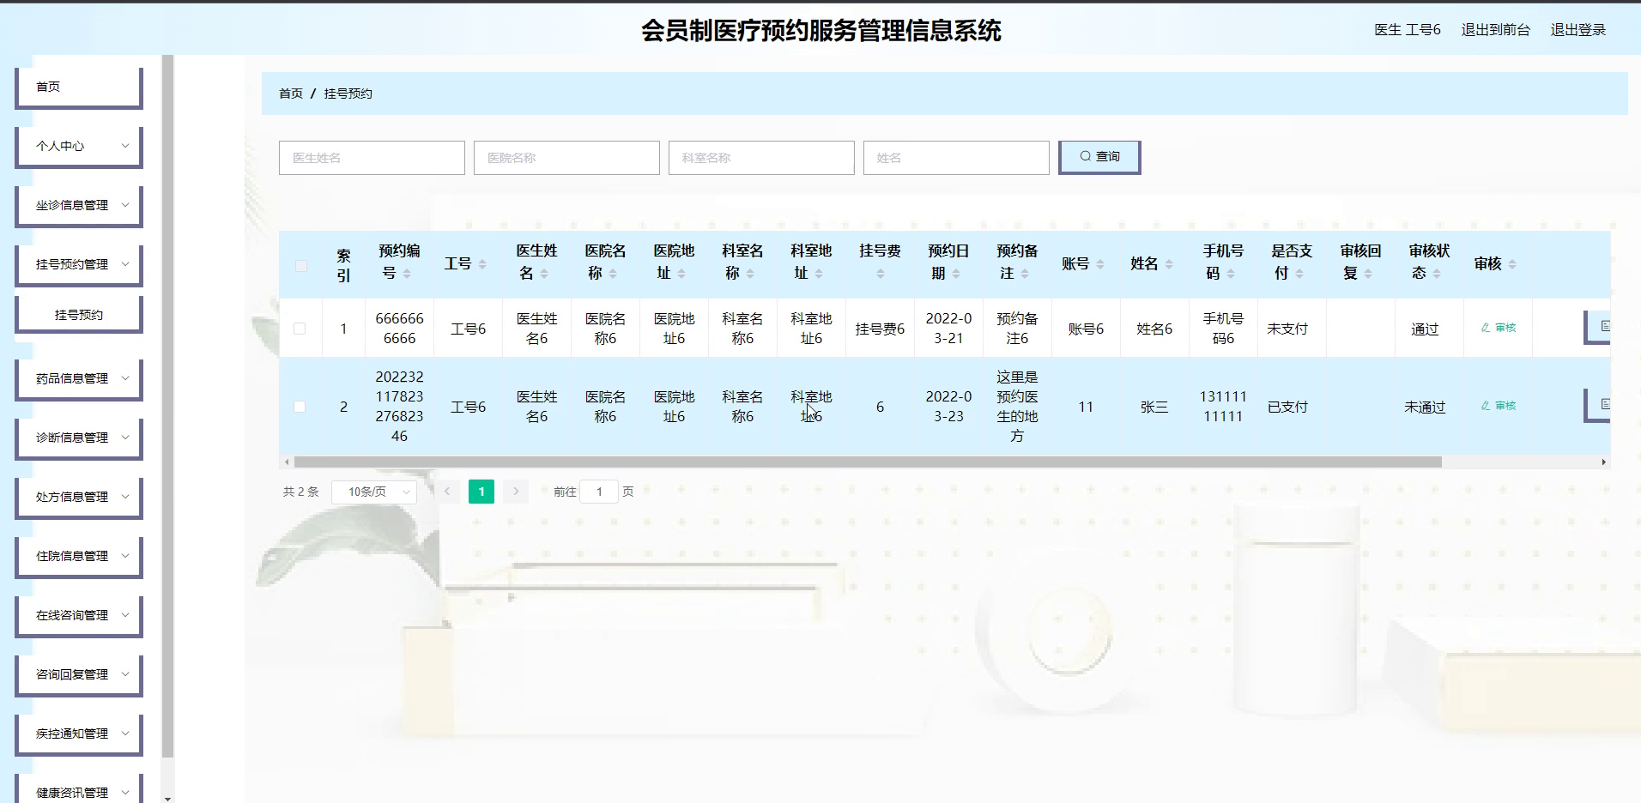
Task: Toggle select-all checkbox in table header
Action: [x=300, y=265]
